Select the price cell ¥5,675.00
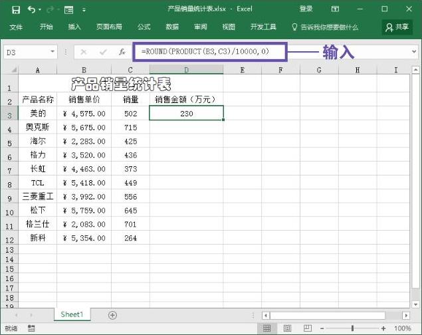The width and height of the screenshot is (422, 335). [x=84, y=127]
